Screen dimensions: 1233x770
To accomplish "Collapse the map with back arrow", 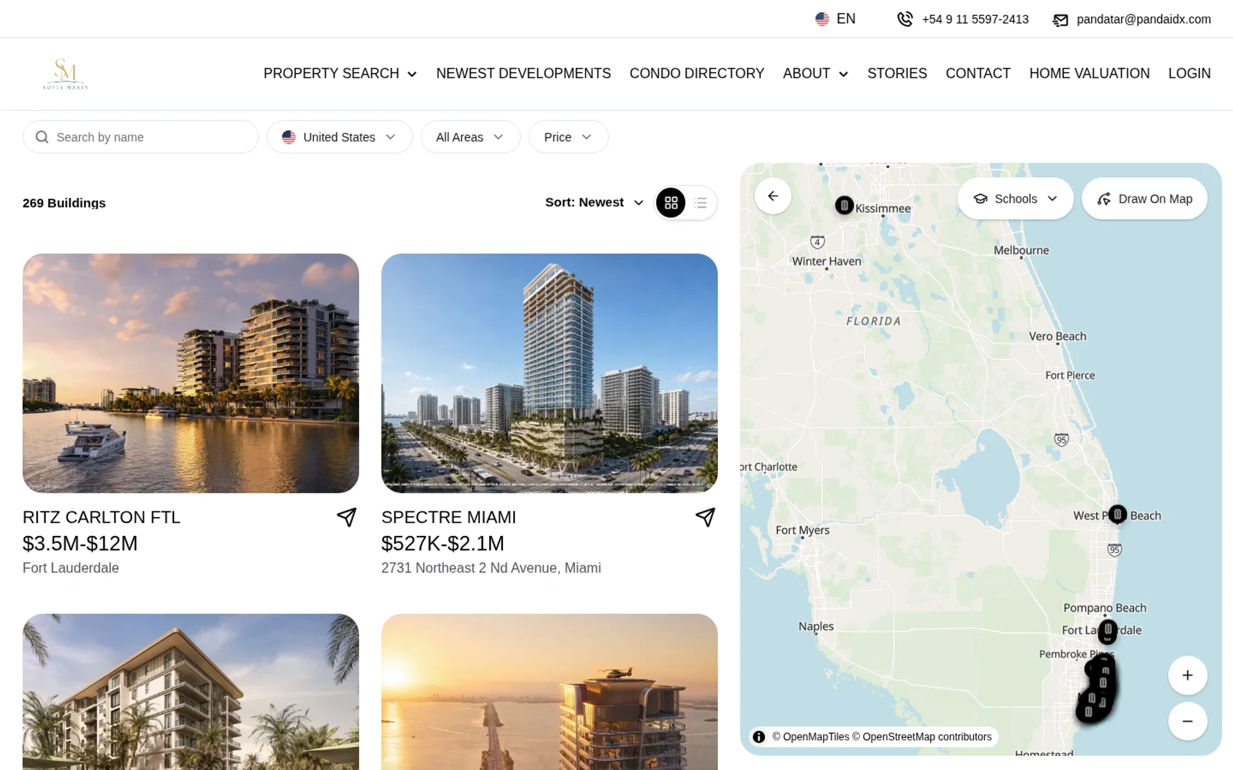I will point(773,196).
